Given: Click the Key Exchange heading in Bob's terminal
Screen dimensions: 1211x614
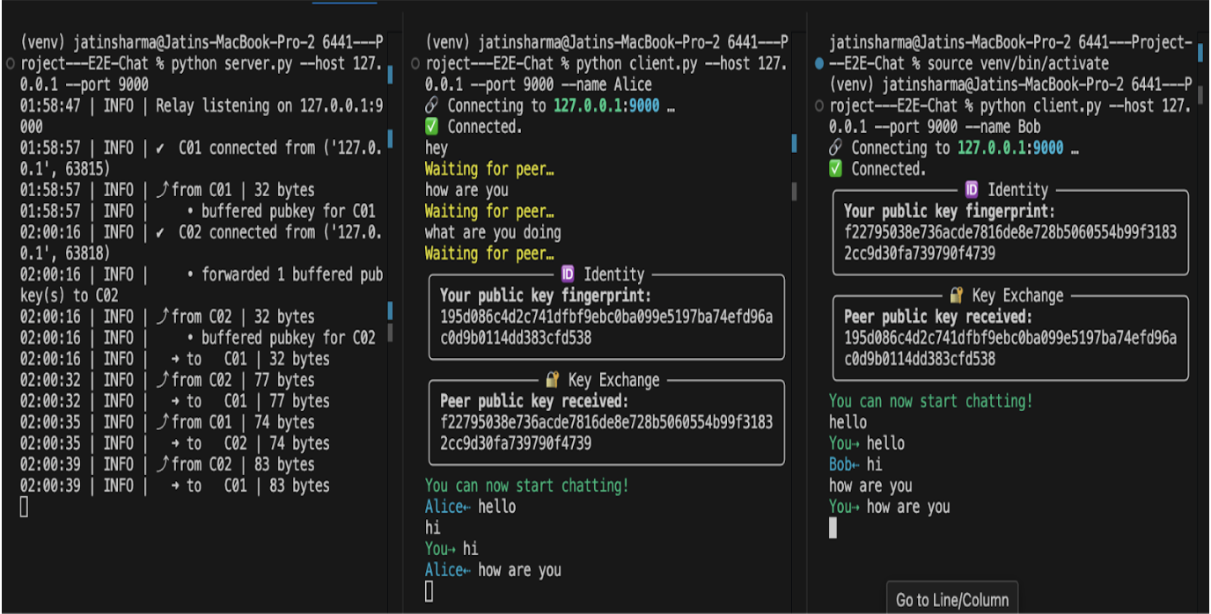Looking at the screenshot, I should (x=1017, y=296).
